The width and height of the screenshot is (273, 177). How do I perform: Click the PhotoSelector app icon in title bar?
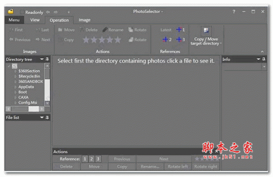click(x=10, y=11)
